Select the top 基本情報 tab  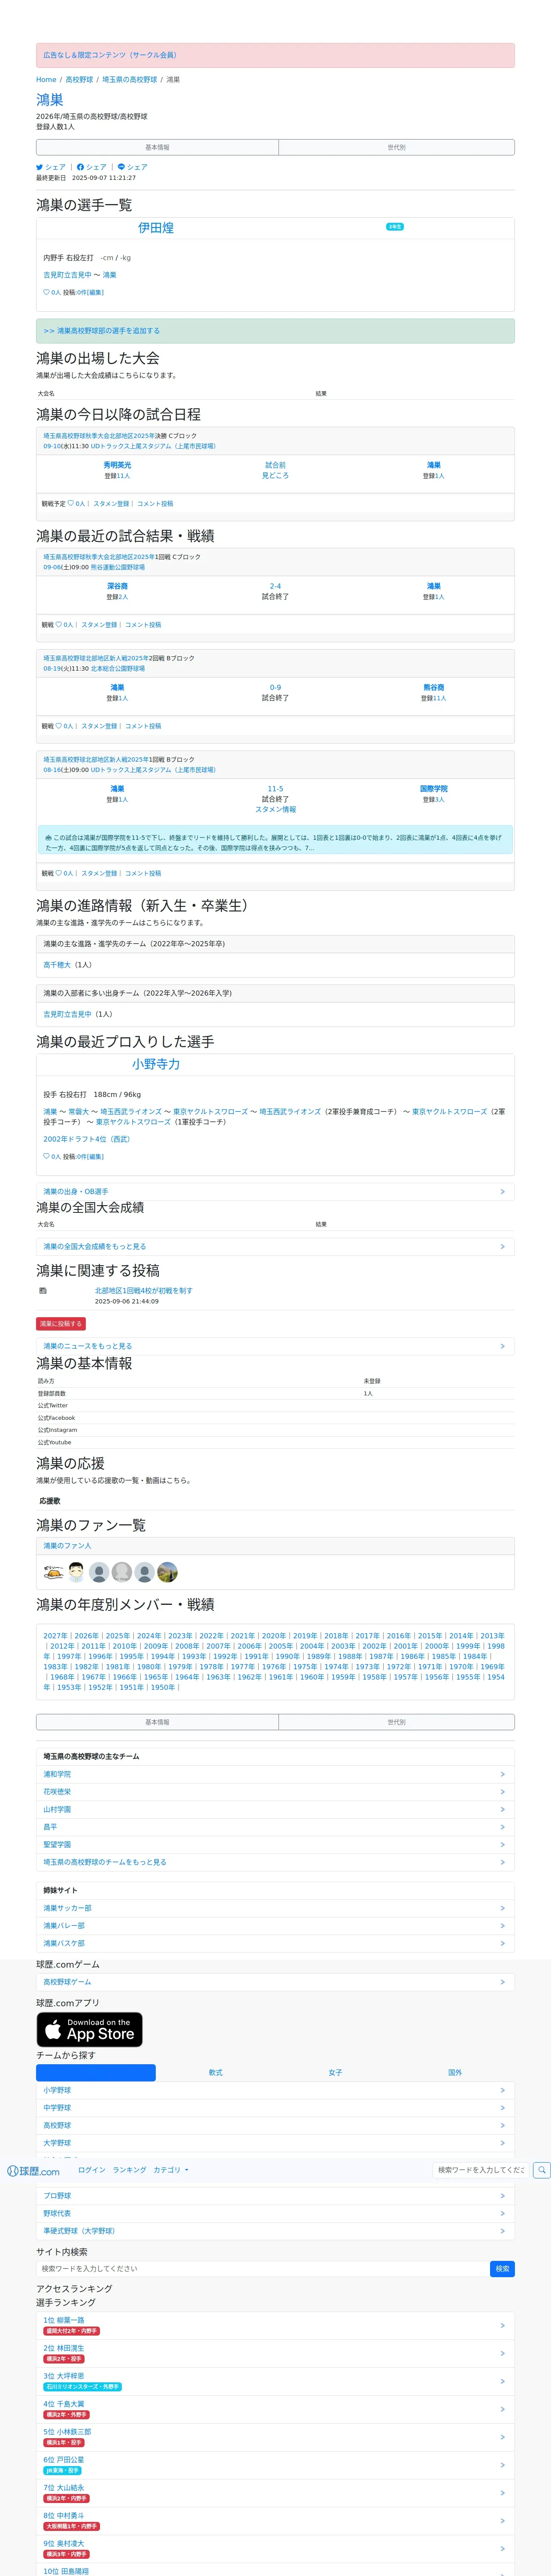pyautogui.click(x=157, y=147)
